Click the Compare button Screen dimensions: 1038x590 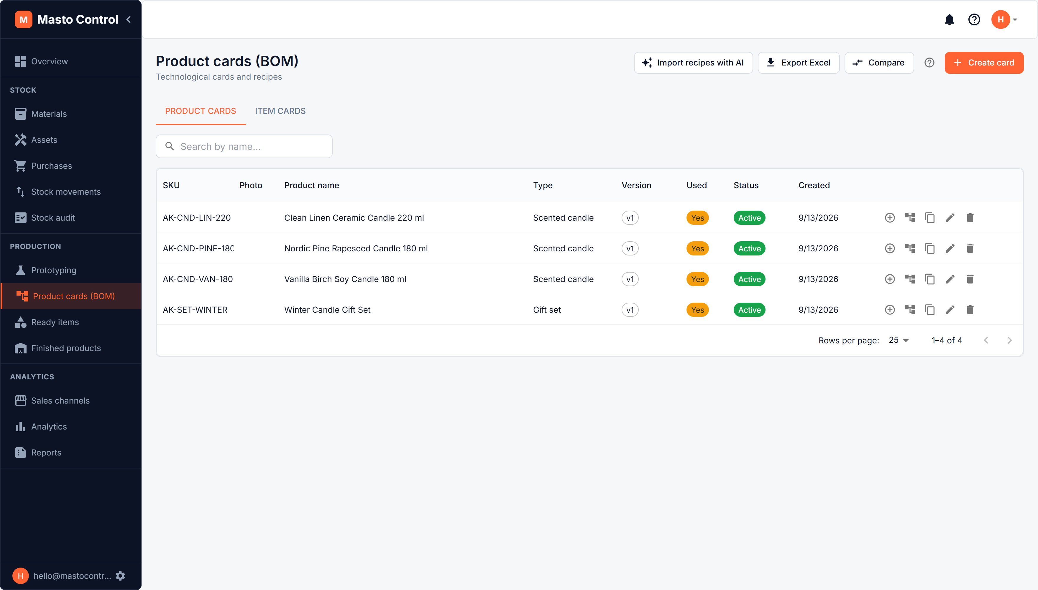[879, 63]
